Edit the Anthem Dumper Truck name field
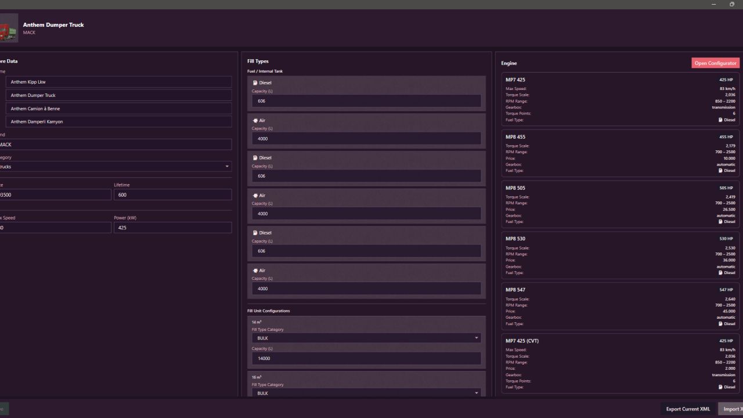Screen dimensions: 743x418 tap(118, 95)
